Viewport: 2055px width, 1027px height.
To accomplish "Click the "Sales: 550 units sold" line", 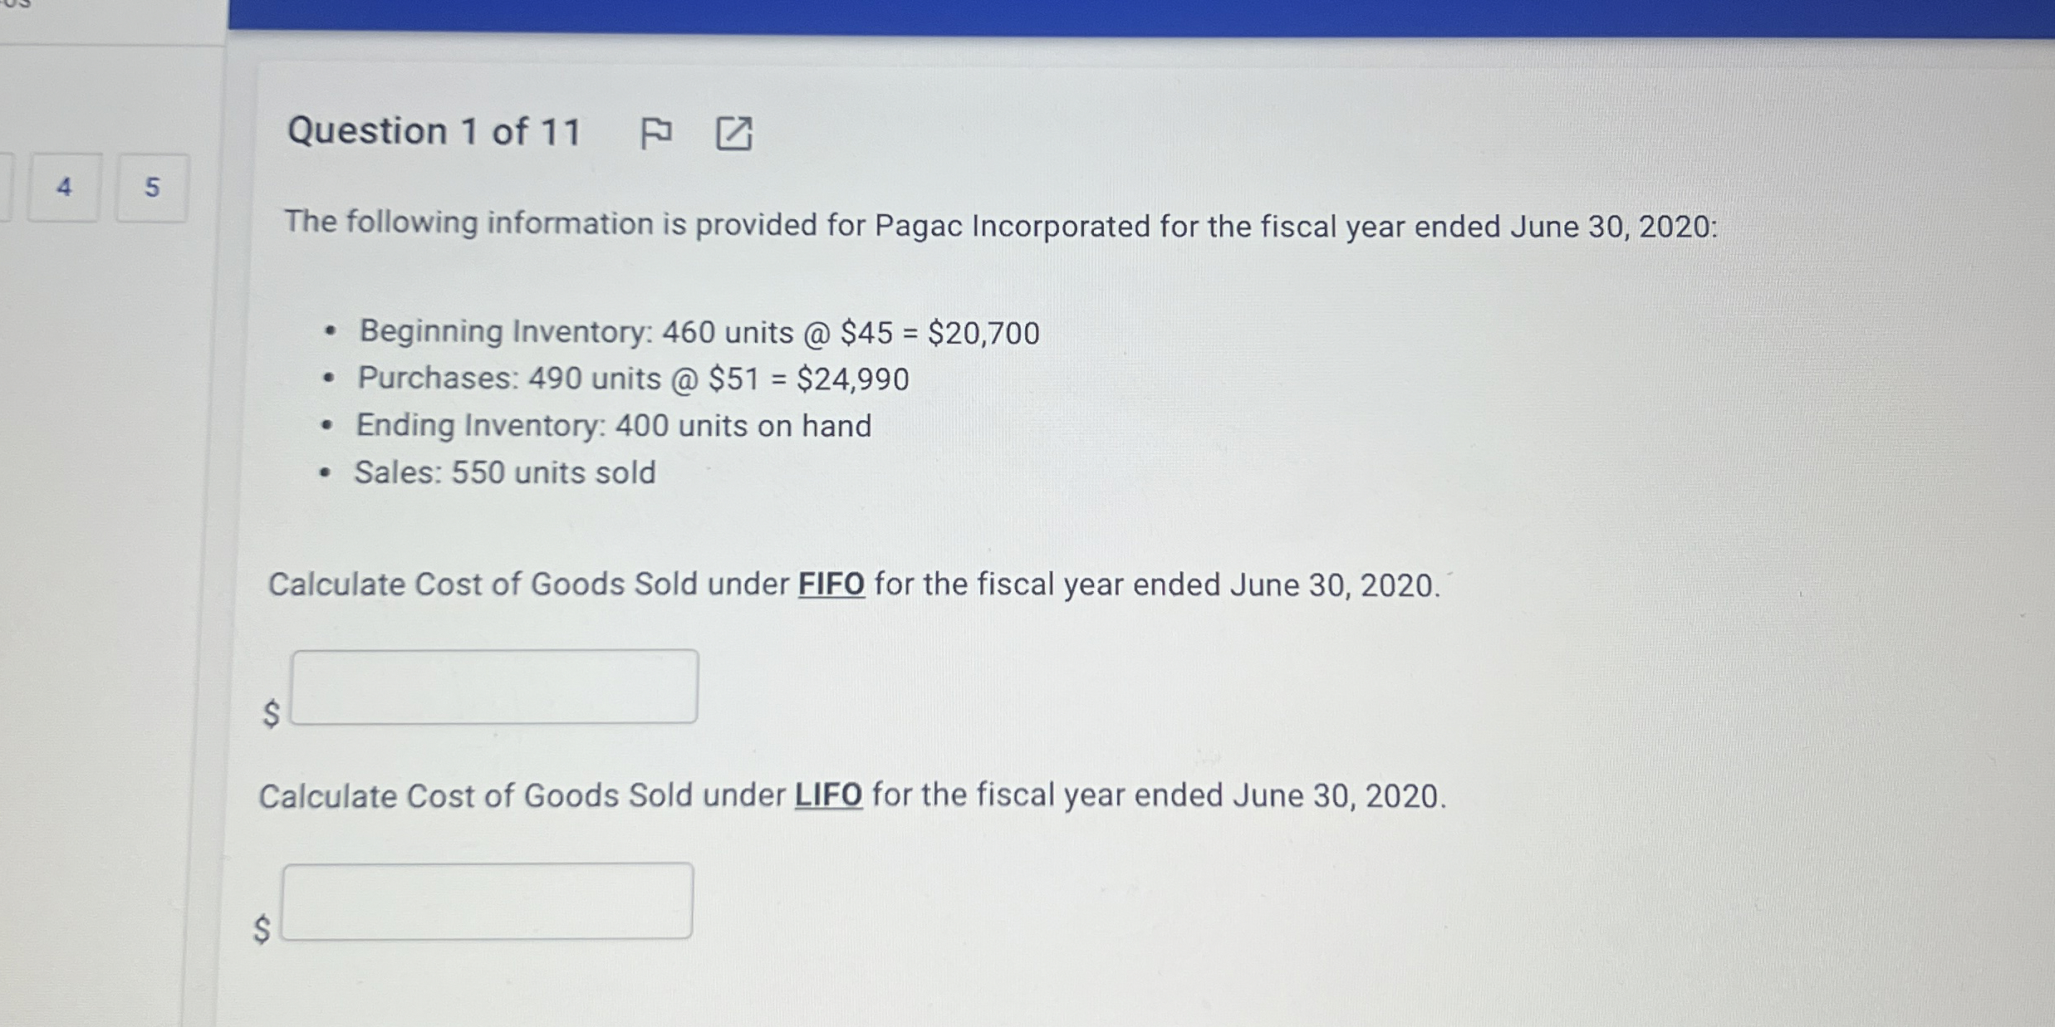I will point(505,472).
